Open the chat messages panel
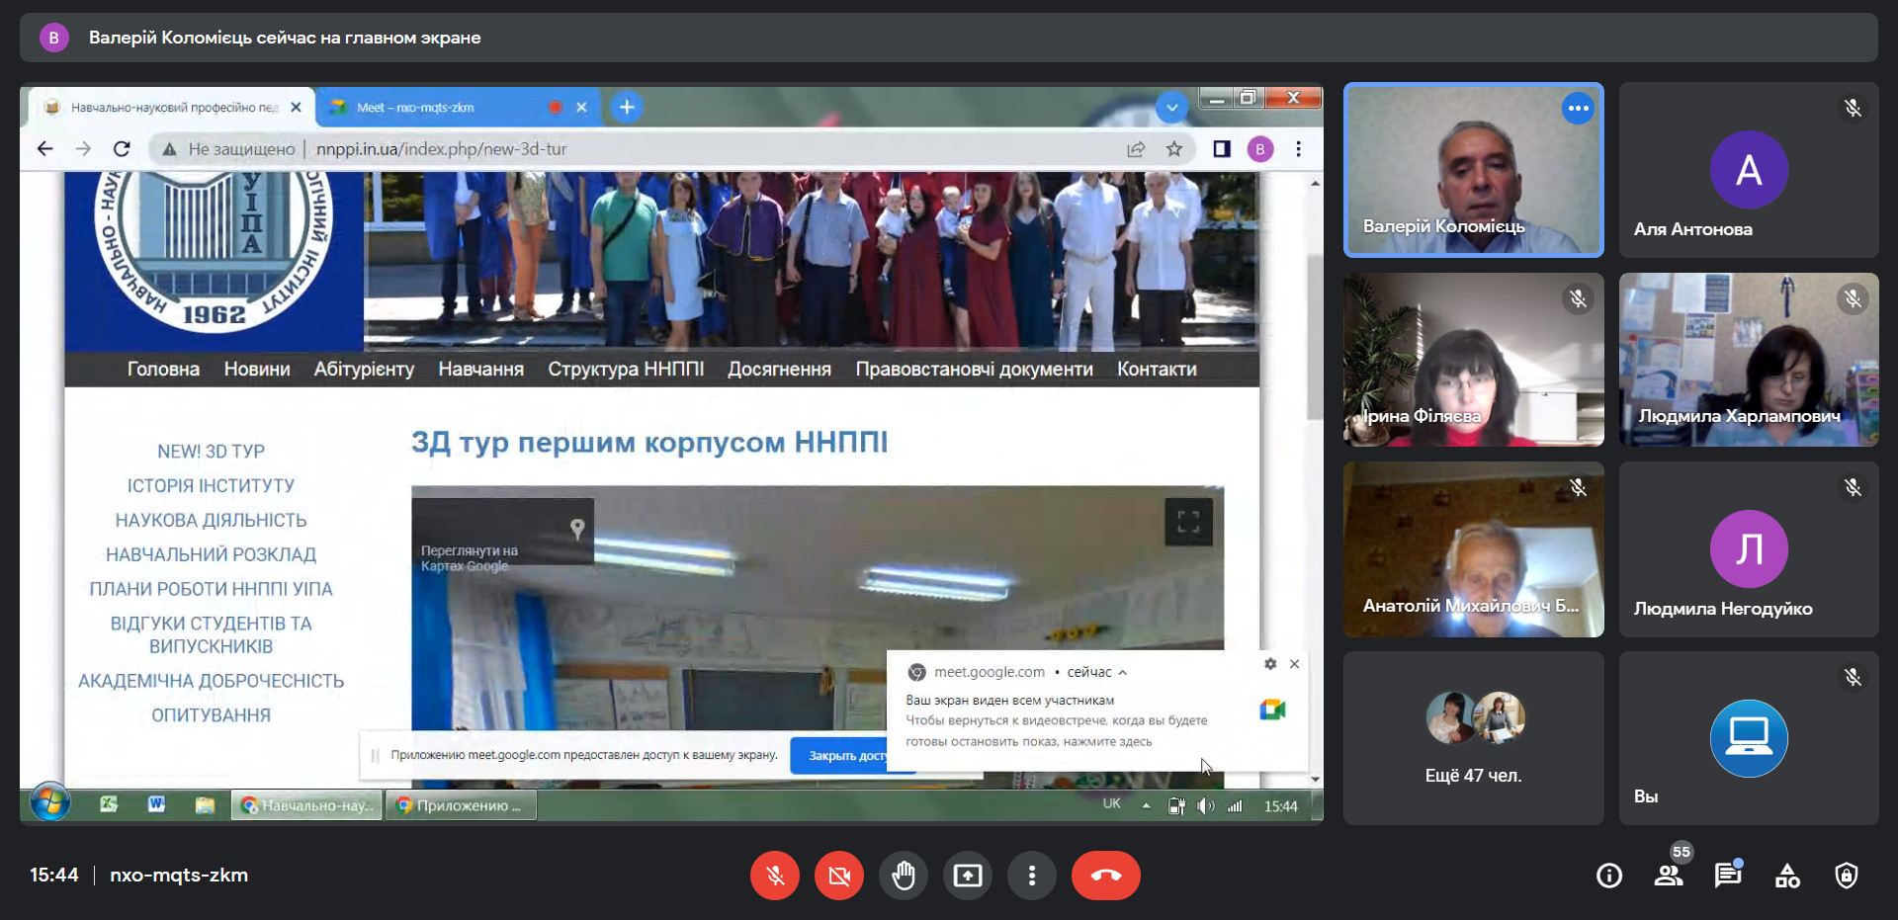Viewport: 1898px width, 920px height. click(1728, 876)
